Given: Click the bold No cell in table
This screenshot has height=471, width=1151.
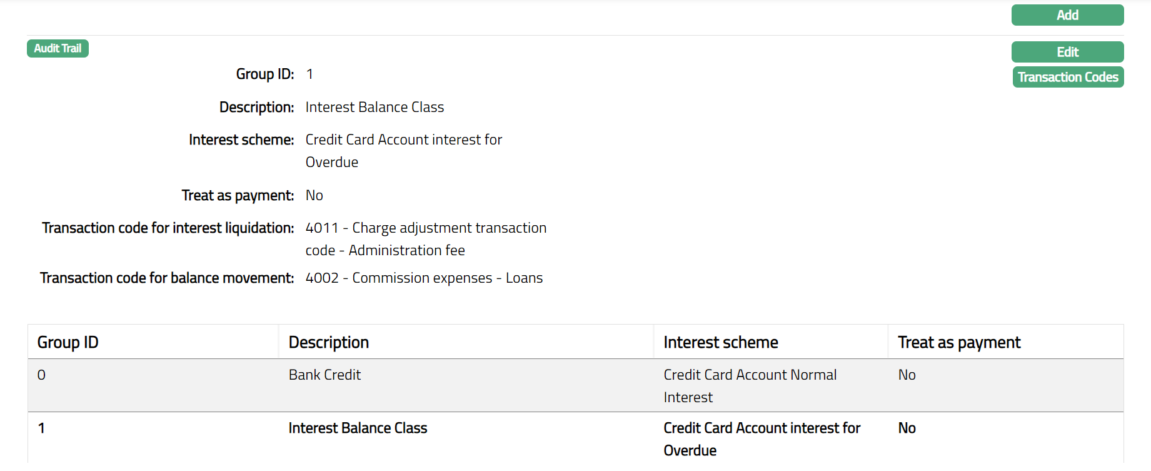Looking at the screenshot, I should tap(907, 428).
